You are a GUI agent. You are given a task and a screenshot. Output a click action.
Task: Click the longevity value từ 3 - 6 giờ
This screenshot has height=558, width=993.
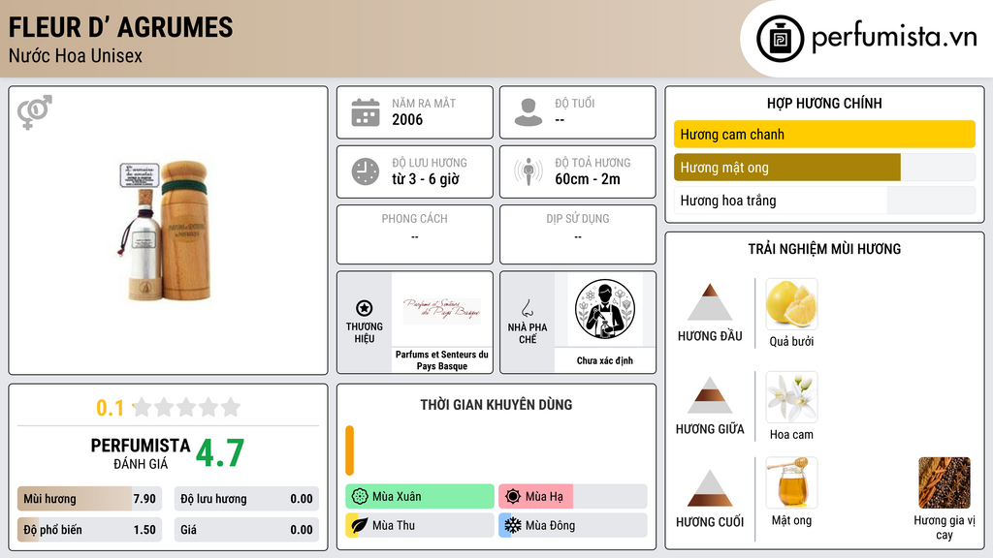tap(425, 179)
